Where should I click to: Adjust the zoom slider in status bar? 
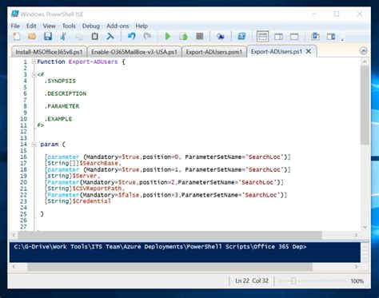click(293, 281)
